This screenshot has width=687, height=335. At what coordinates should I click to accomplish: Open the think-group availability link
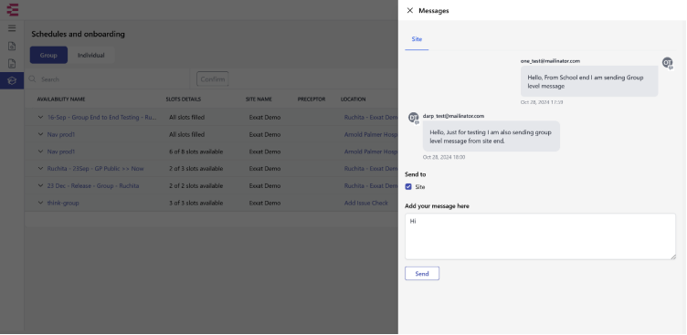(x=63, y=203)
